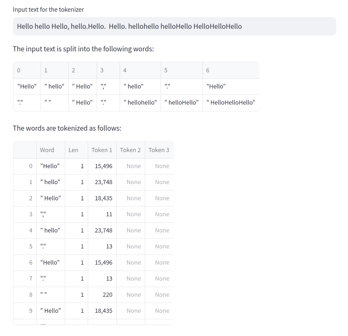
Task: Click the tokenizer input text field
Action: (x=174, y=26)
